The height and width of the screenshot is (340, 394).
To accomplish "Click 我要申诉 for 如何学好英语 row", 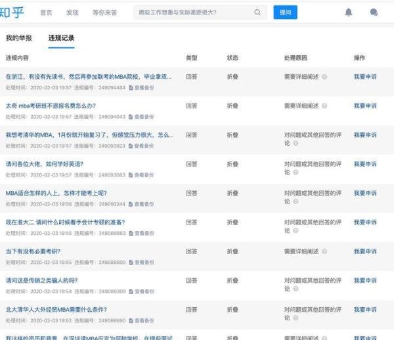I will tap(365, 164).
